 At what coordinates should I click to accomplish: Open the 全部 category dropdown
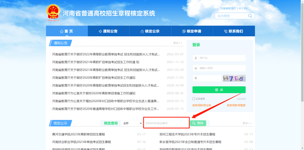click(x=132, y=123)
